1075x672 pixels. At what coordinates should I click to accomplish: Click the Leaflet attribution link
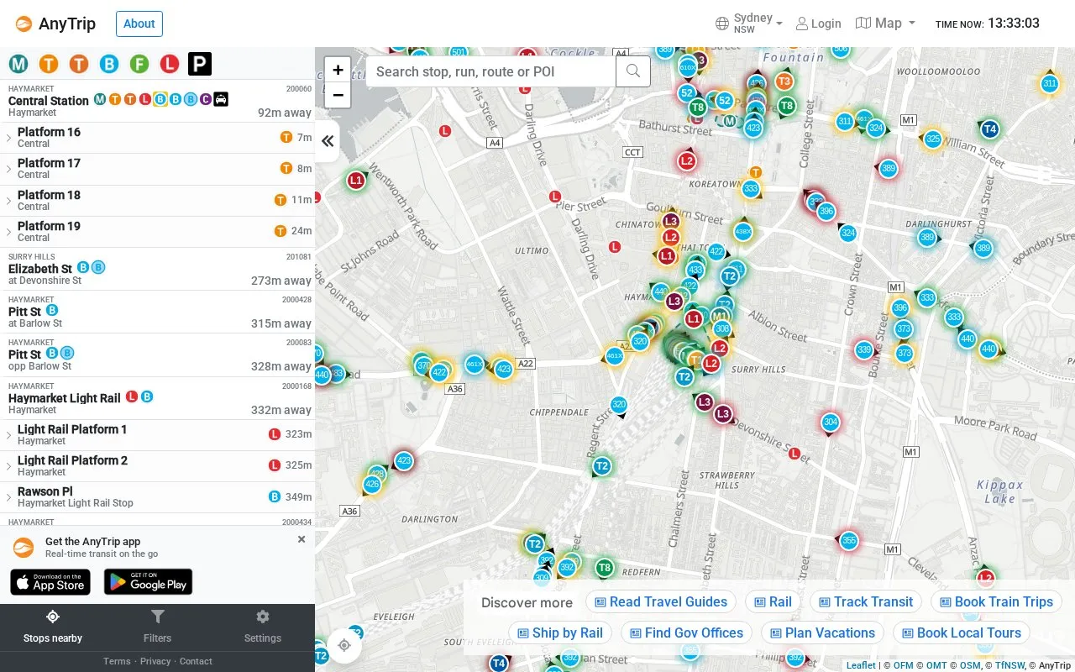pyautogui.click(x=861, y=665)
